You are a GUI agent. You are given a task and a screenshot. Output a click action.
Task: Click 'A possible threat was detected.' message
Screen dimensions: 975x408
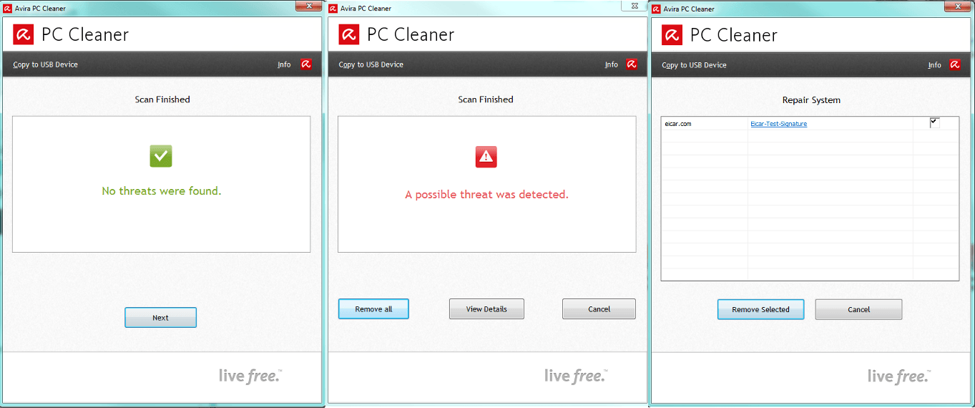486,195
